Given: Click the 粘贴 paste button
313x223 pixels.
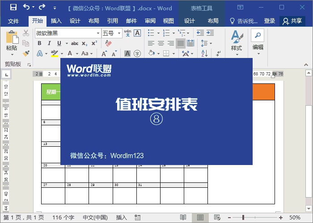Looking at the screenshot, I should [x=12, y=41].
